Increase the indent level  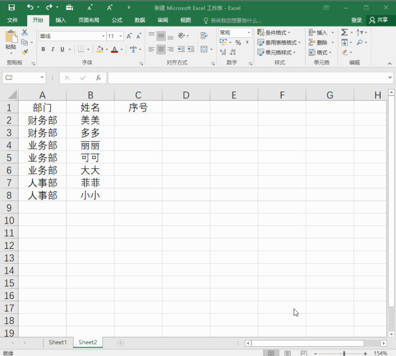coord(191,50)
